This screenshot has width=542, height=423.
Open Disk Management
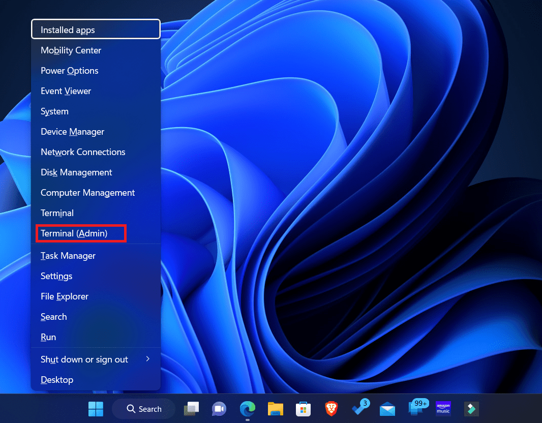pos(76,172)
